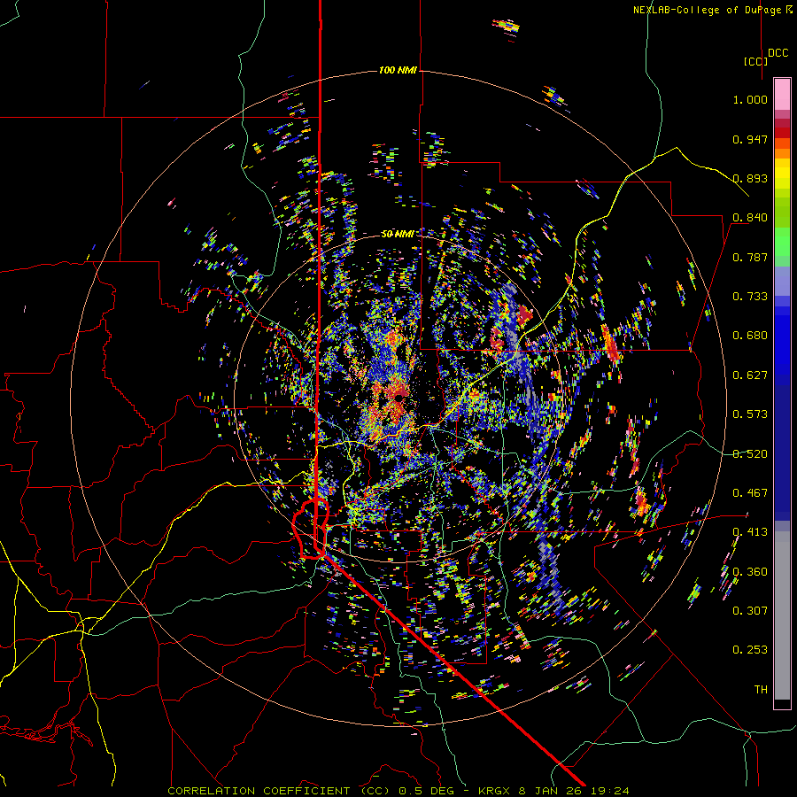Click the 0.360 legend value

coord(750,572)
